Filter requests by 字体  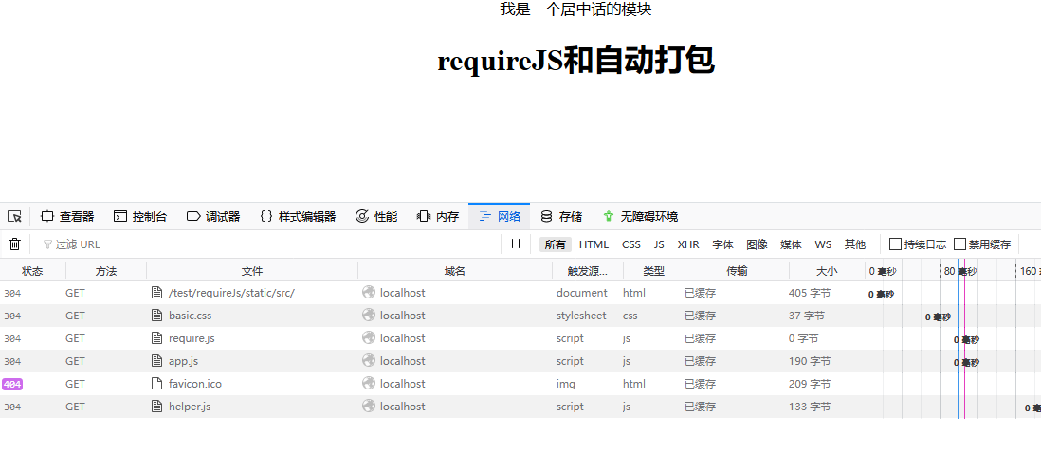coord(723,244)
